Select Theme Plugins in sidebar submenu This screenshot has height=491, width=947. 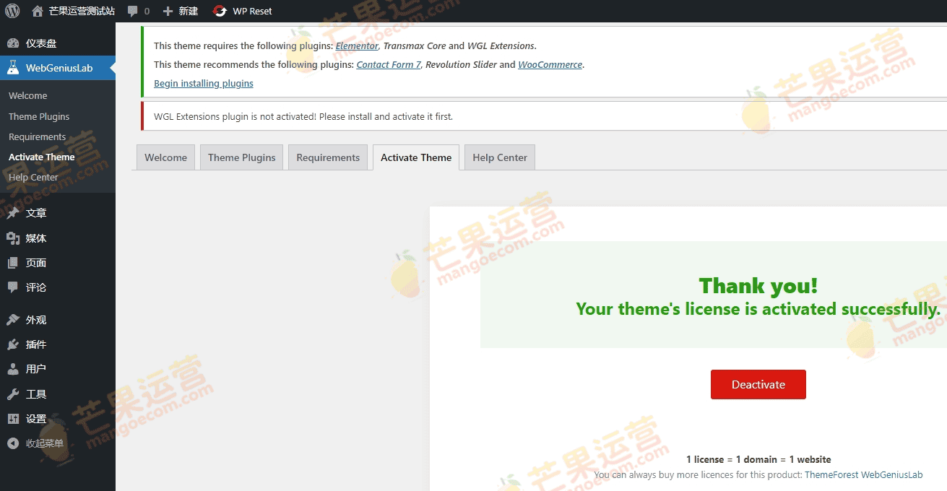(39, 116)
